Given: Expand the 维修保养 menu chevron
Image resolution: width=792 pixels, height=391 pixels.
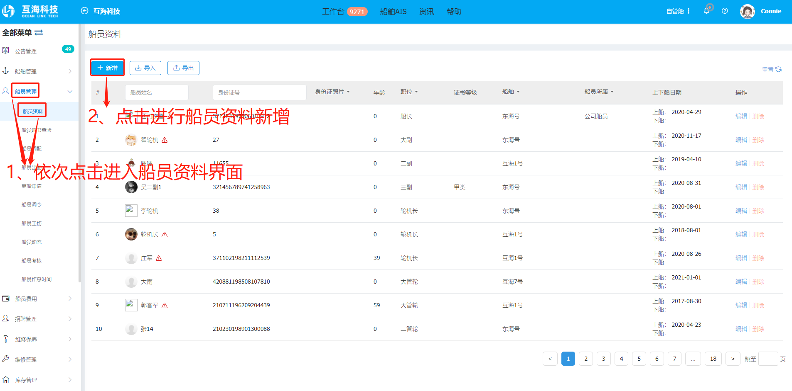Looking at the screenshot, I should 70,339.
